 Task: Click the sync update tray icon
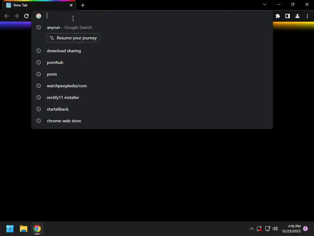pos(259,229)
